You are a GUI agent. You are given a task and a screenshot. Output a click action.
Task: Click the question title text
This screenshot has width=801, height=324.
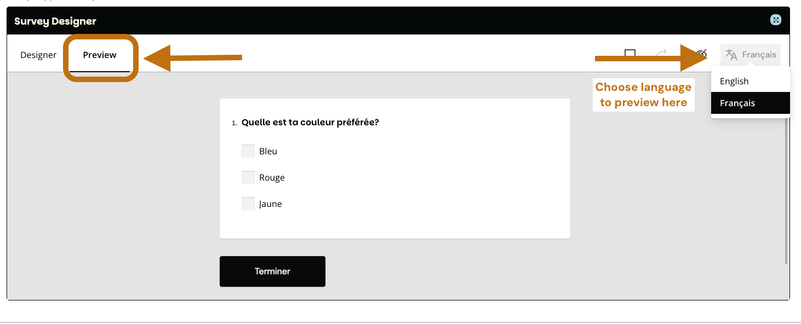click(310, 122)
